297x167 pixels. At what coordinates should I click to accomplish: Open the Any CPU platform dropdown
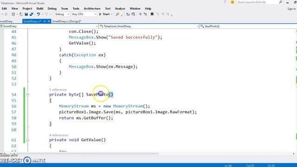click(x=84, y=14)
